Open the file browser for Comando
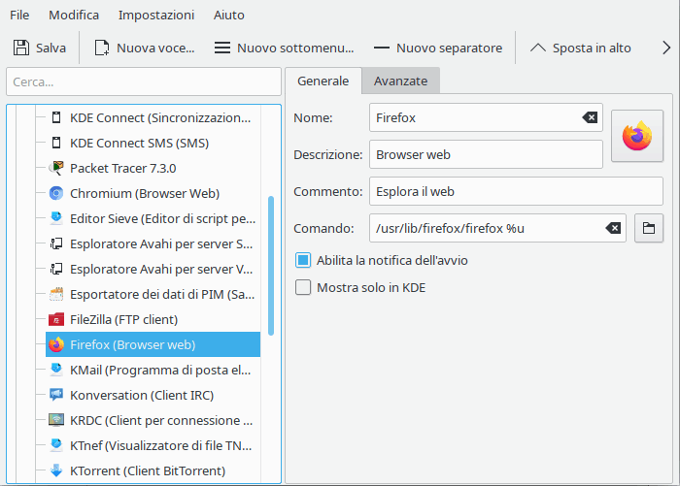The height and width of the screenshot is (486, 680). click(648, 228)
